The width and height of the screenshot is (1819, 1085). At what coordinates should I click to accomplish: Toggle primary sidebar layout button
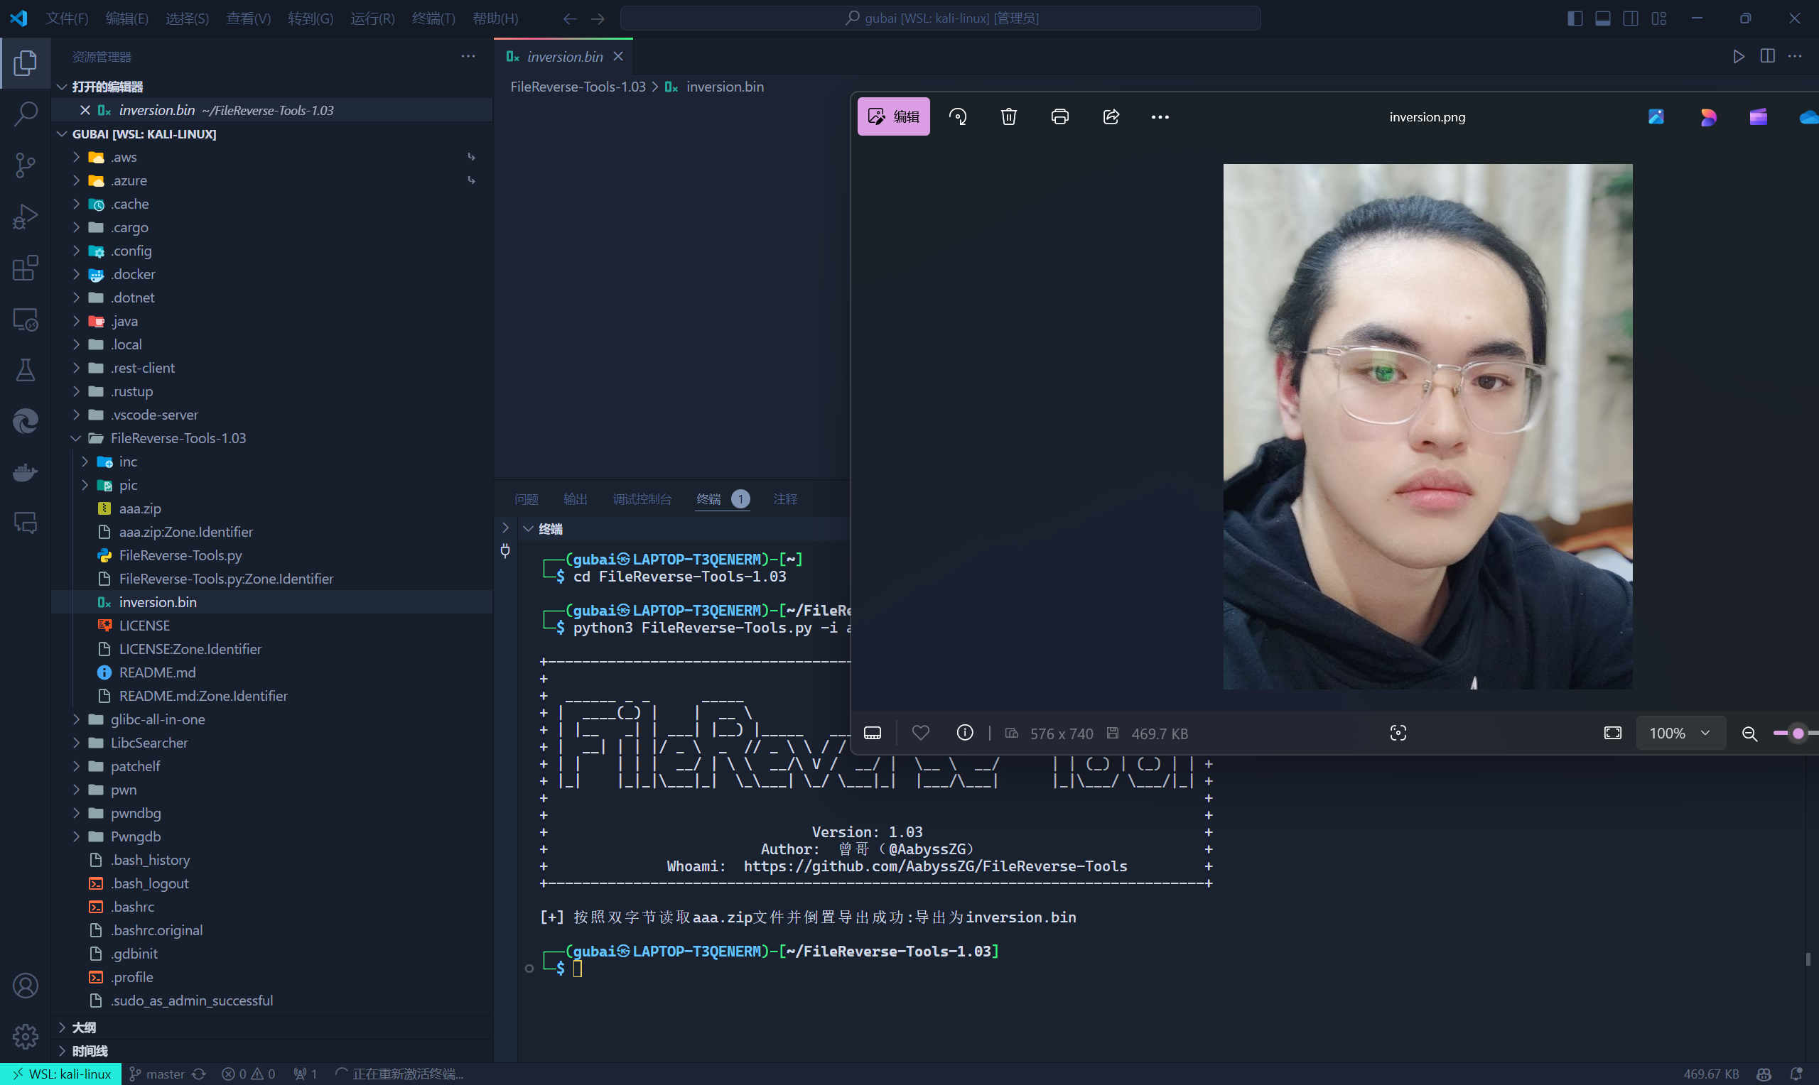click(x=1575, y=18)
